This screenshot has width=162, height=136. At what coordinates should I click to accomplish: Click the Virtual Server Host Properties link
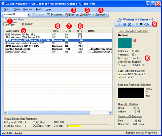20,119
